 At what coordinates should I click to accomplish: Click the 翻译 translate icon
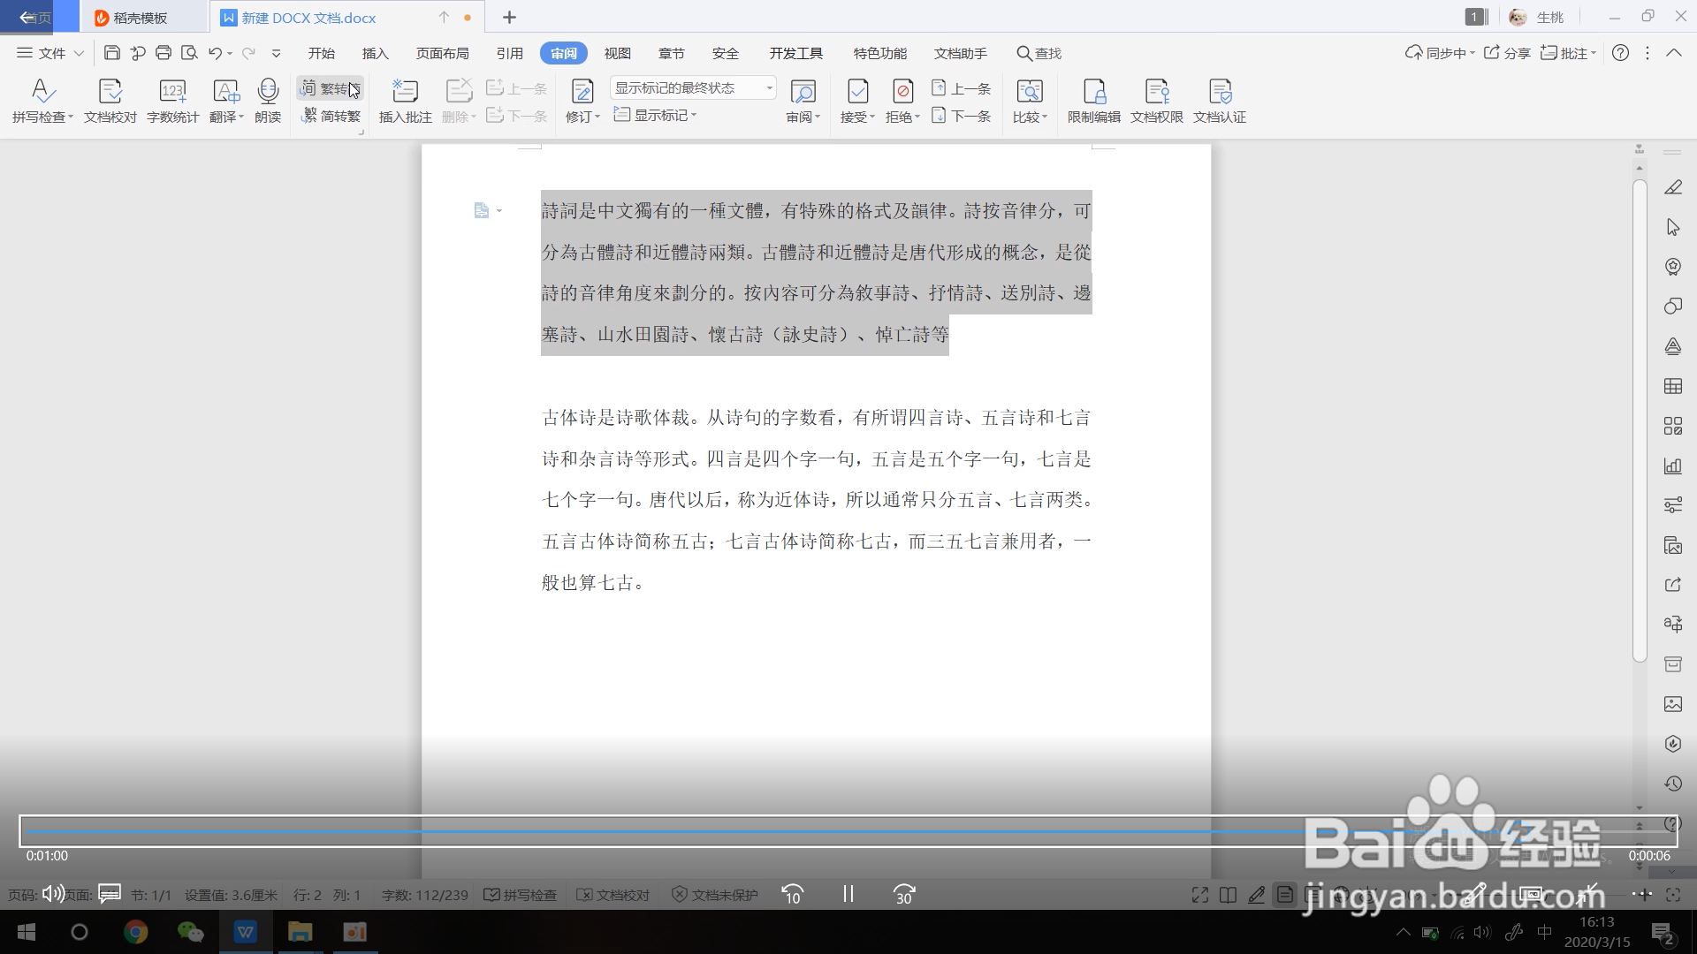tap(225, 91)
